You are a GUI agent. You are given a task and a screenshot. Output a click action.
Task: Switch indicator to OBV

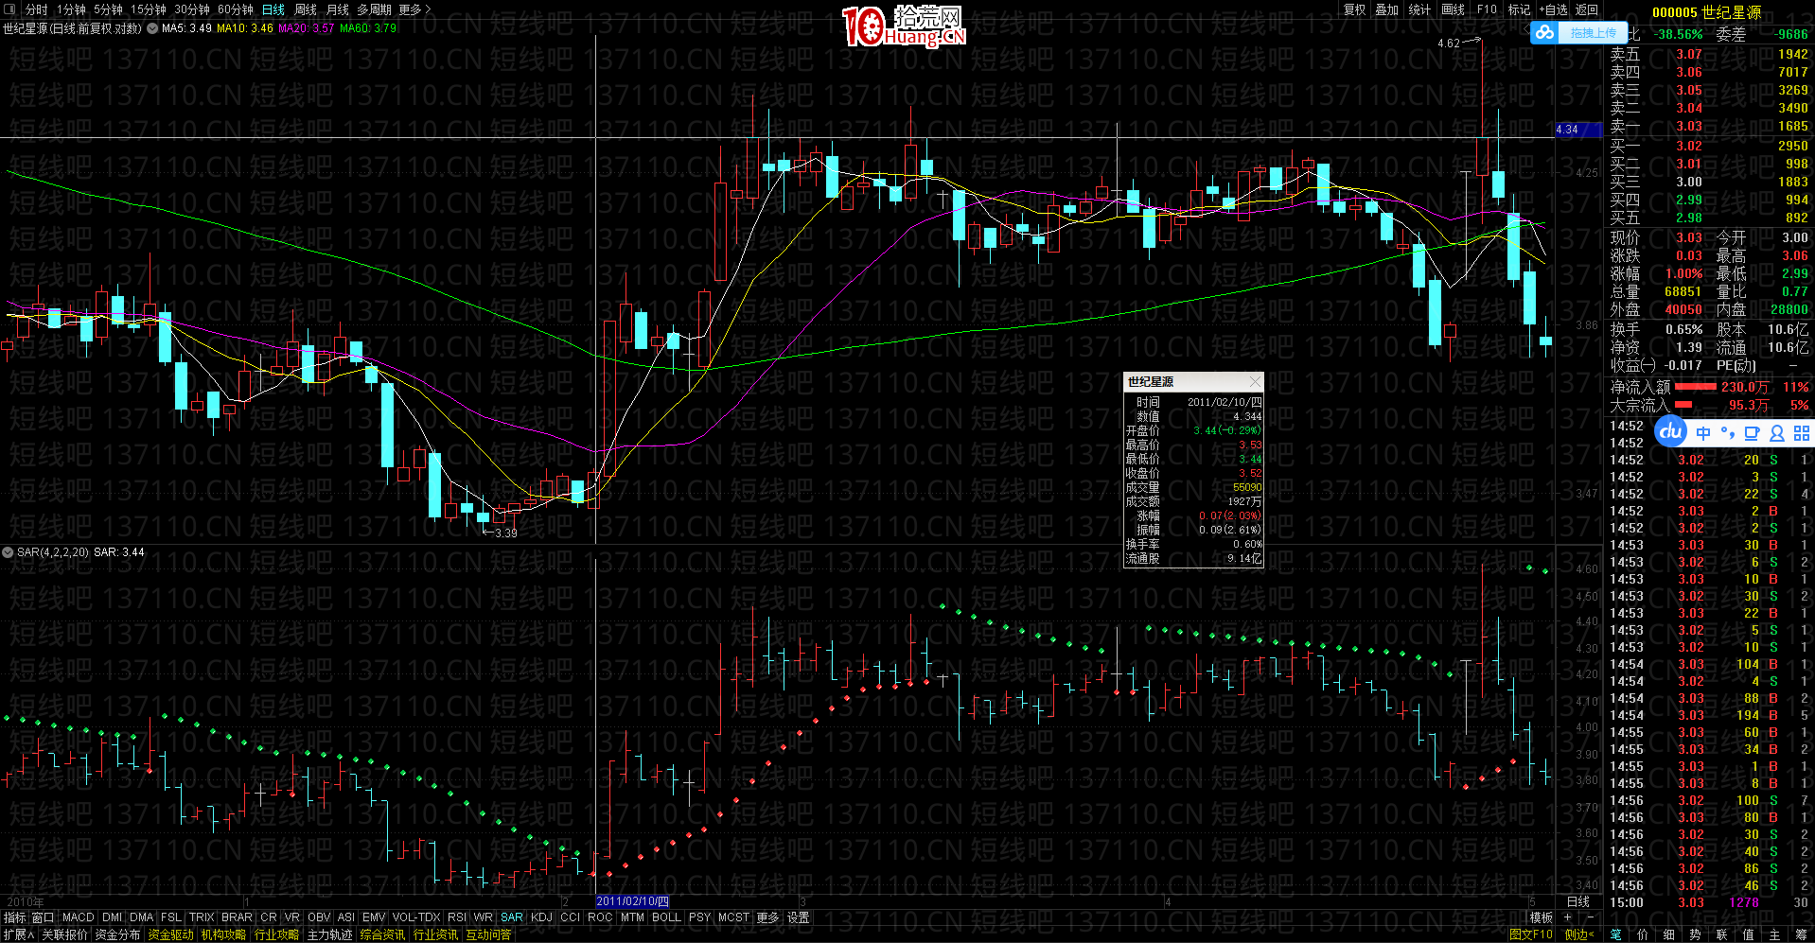tap(320, 917)
